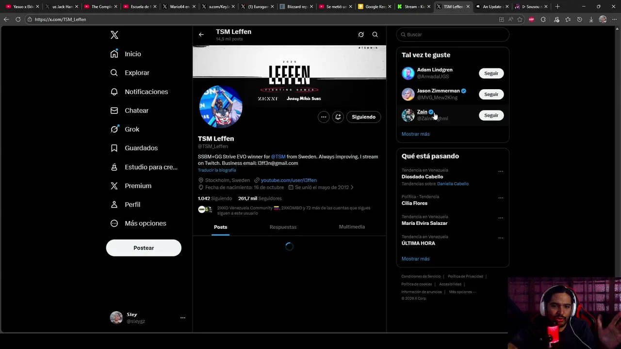Open ABP extension icon in toolbar
The width and height of the screenshot is (621, 349).
(531, 19)
